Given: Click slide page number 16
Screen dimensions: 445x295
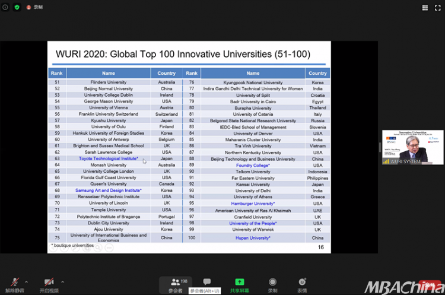Looking at the screenshot, I should [x=320, y=247].
